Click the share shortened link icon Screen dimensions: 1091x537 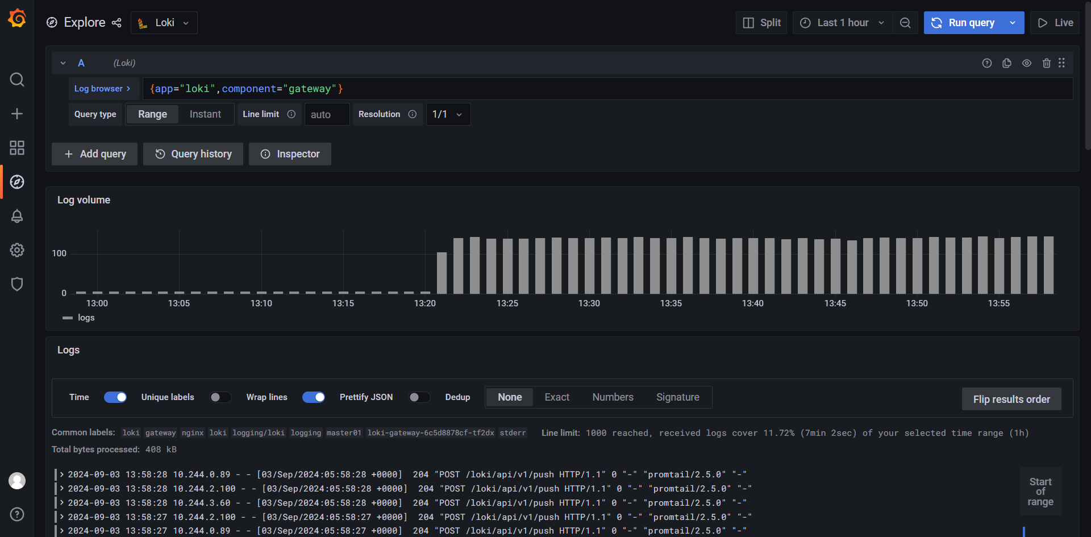[x=116, y=23]
